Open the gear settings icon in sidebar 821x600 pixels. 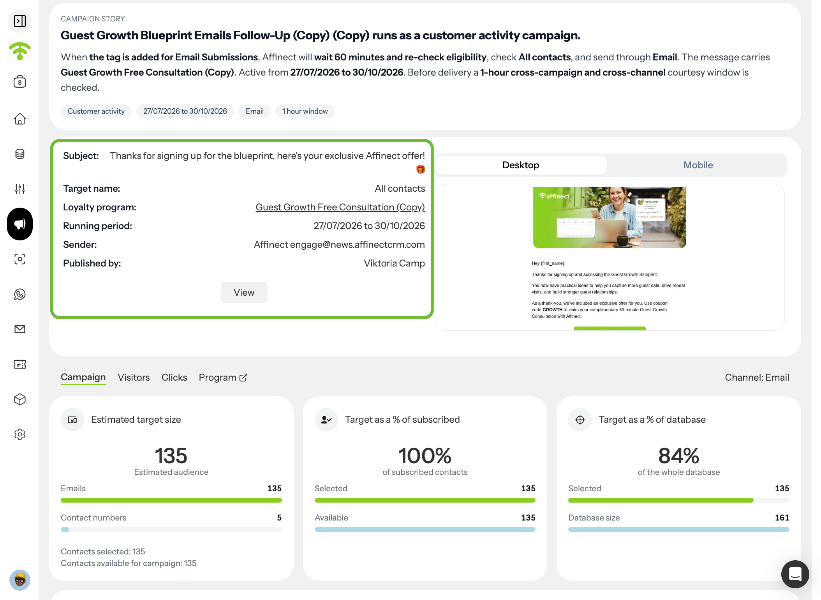20,434
